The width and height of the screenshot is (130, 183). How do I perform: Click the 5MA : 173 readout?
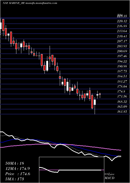click(15, 179)
